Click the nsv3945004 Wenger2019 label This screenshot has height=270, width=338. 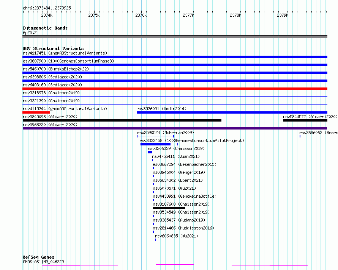tap(179, 172)
